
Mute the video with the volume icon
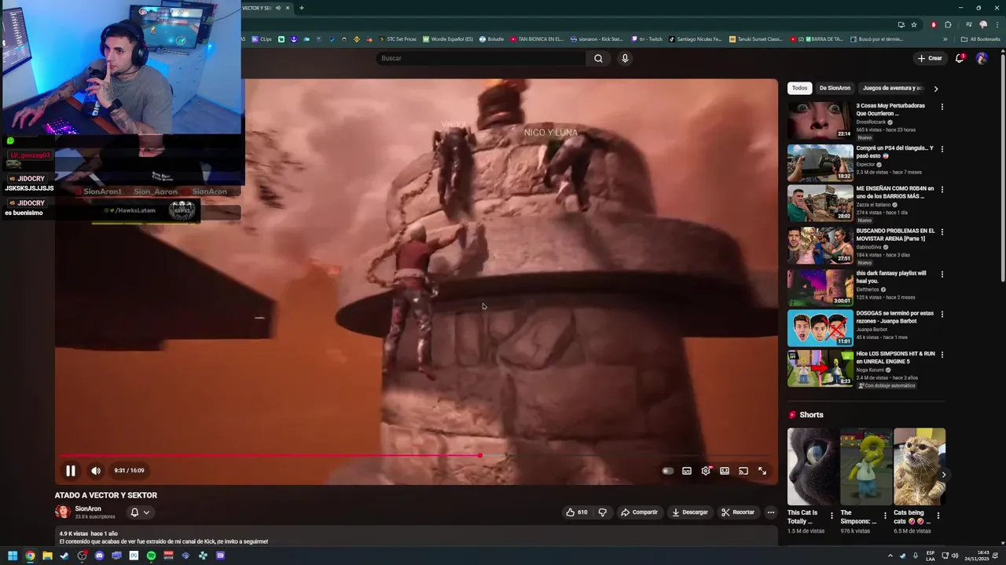96,471
